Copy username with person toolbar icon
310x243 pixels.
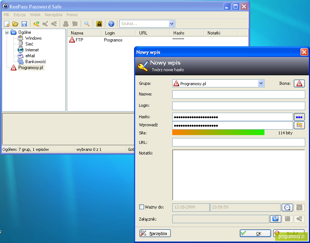coord(66,24)
